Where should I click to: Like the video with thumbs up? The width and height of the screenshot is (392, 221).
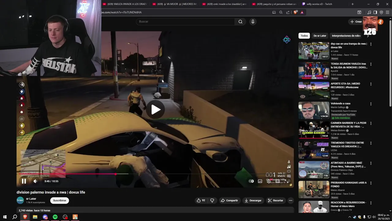point(201,200)
